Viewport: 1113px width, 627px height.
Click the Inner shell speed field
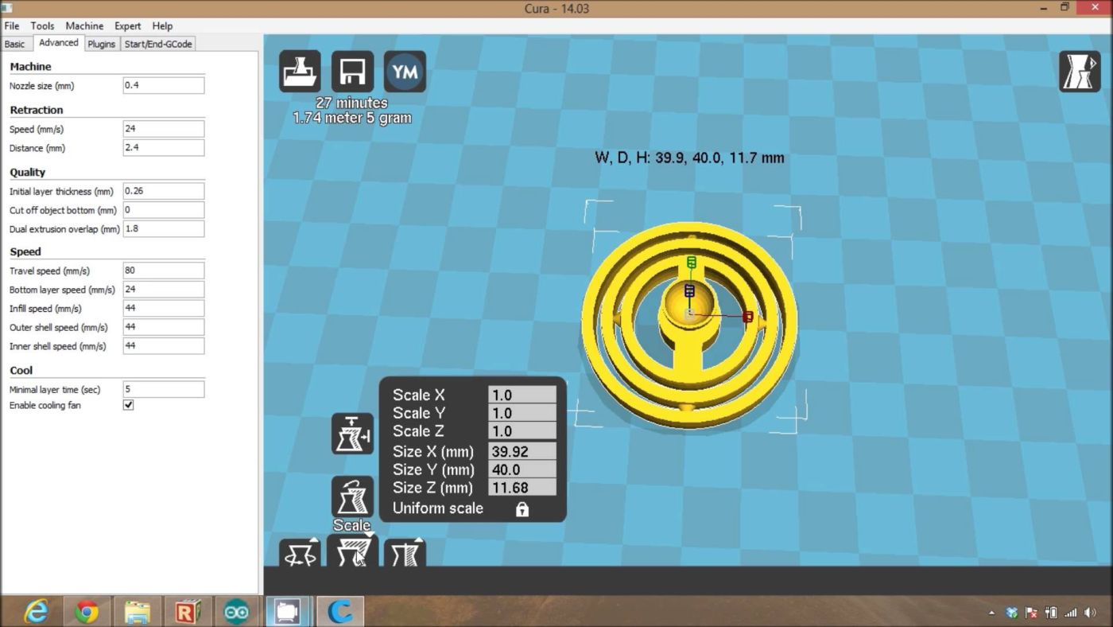pos(163,346)
